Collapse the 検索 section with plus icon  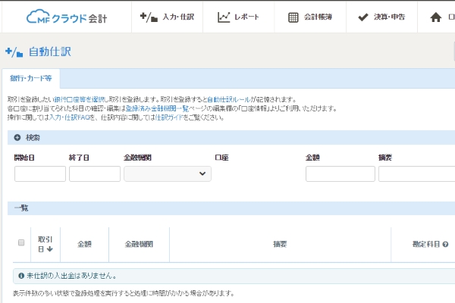point(17,138)
